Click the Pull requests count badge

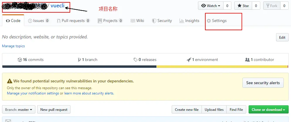click(x=88, y=21)
